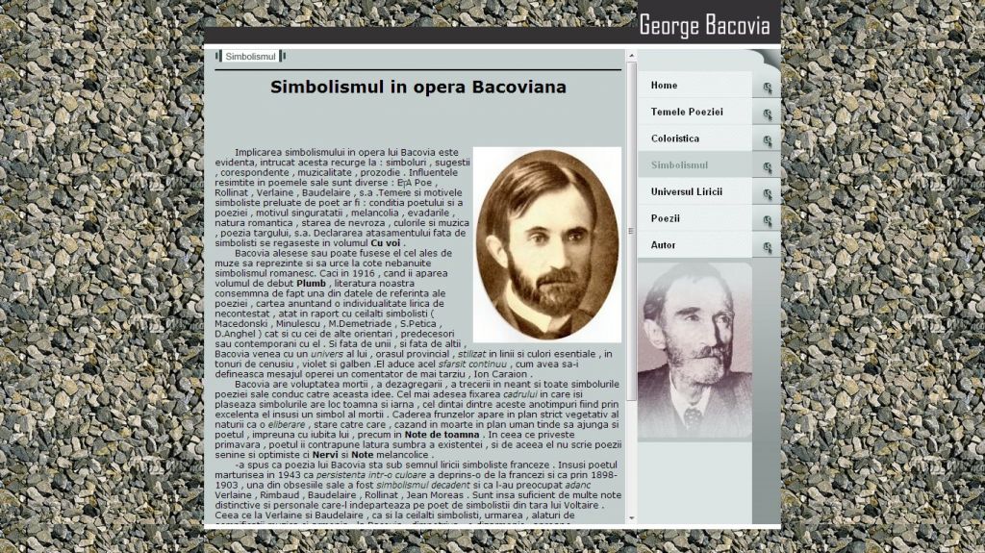Click the Simbolismul breadcrumb tab above article
The image size is (985, 553).
tap(250, 57)
